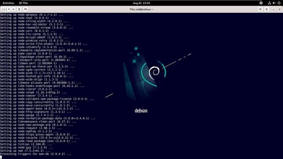The image size is (283, 159).
Task: Click line 'Setting up libnamespace-clean-perl'
Action: point(38,122)
